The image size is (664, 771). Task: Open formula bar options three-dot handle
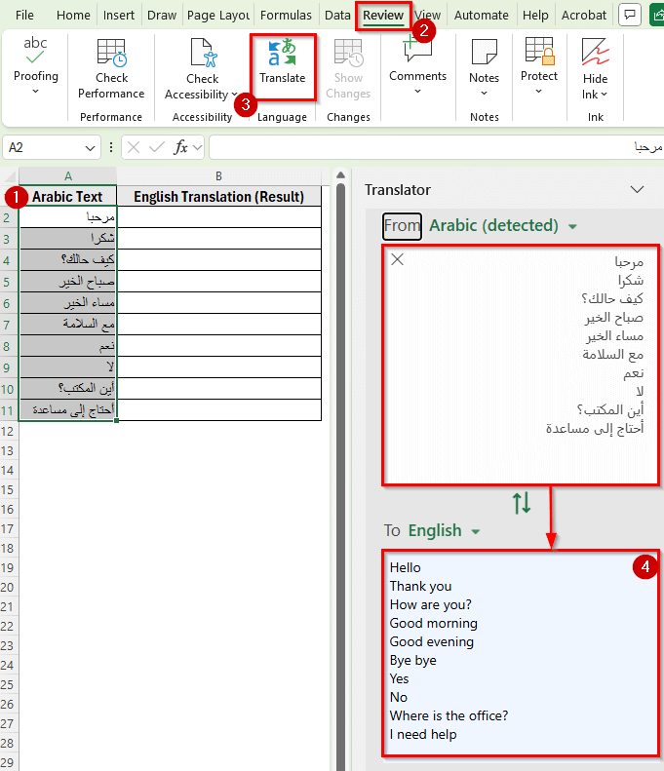[x=111, y=147]
